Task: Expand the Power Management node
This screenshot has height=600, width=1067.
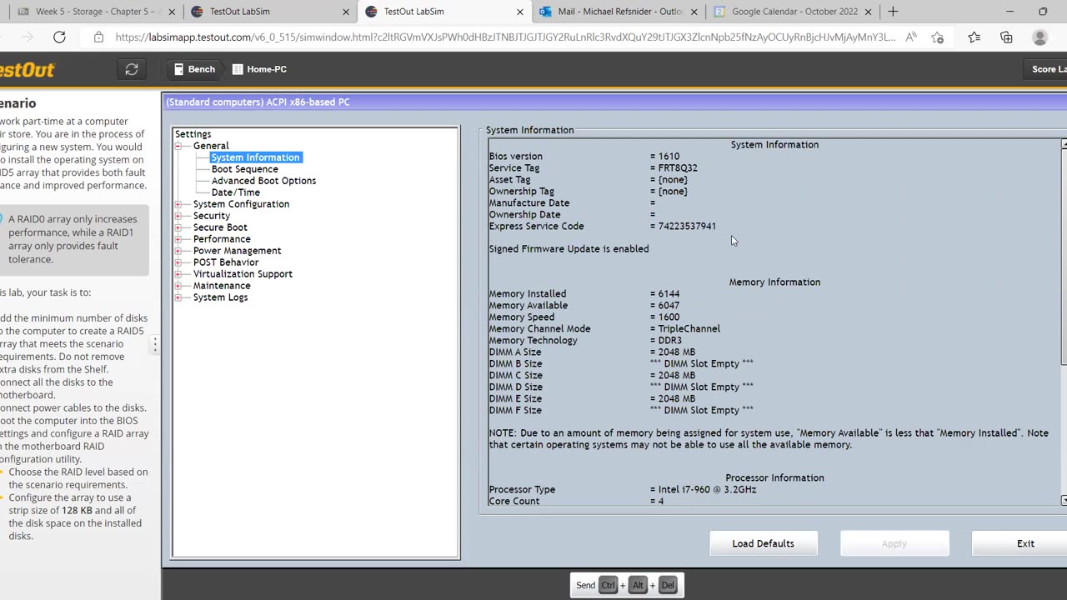Action: [178, 251]
